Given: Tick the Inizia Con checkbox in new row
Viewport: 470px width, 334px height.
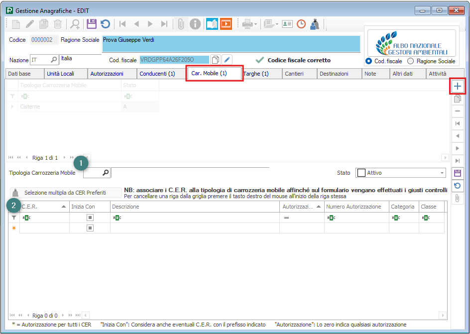Looking at the screenshot, I should (x=90, y=228).
